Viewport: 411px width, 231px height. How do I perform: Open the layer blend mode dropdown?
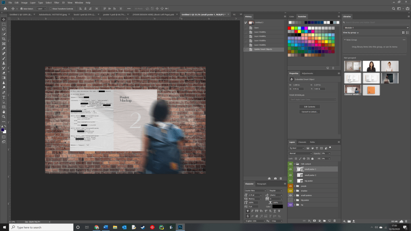[x=300, y=153]
